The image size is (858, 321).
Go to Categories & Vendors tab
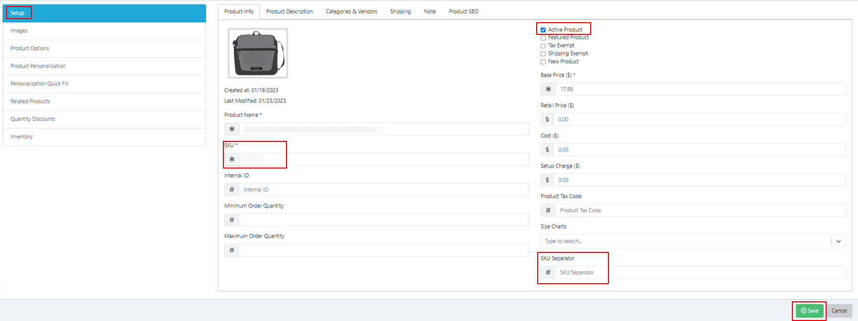(x=352, y=12)
